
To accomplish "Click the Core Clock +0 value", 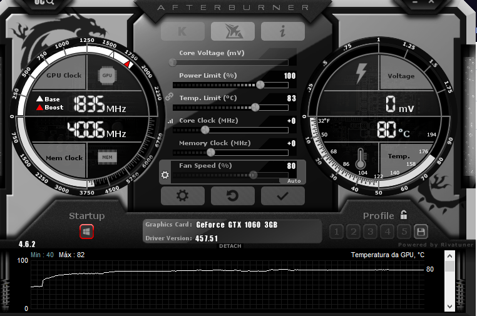I will click(x=292, y=121).
